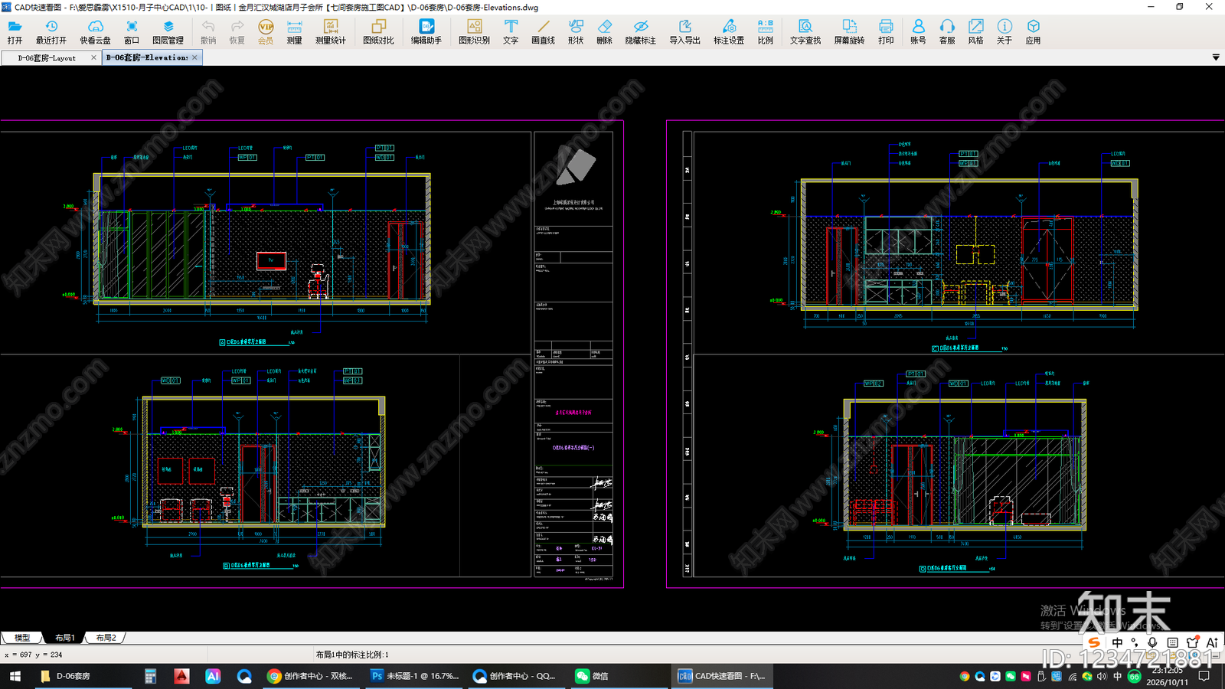Open the 比例 scale tool
This screenshot has height=689, width=1225.
point(765,32)
